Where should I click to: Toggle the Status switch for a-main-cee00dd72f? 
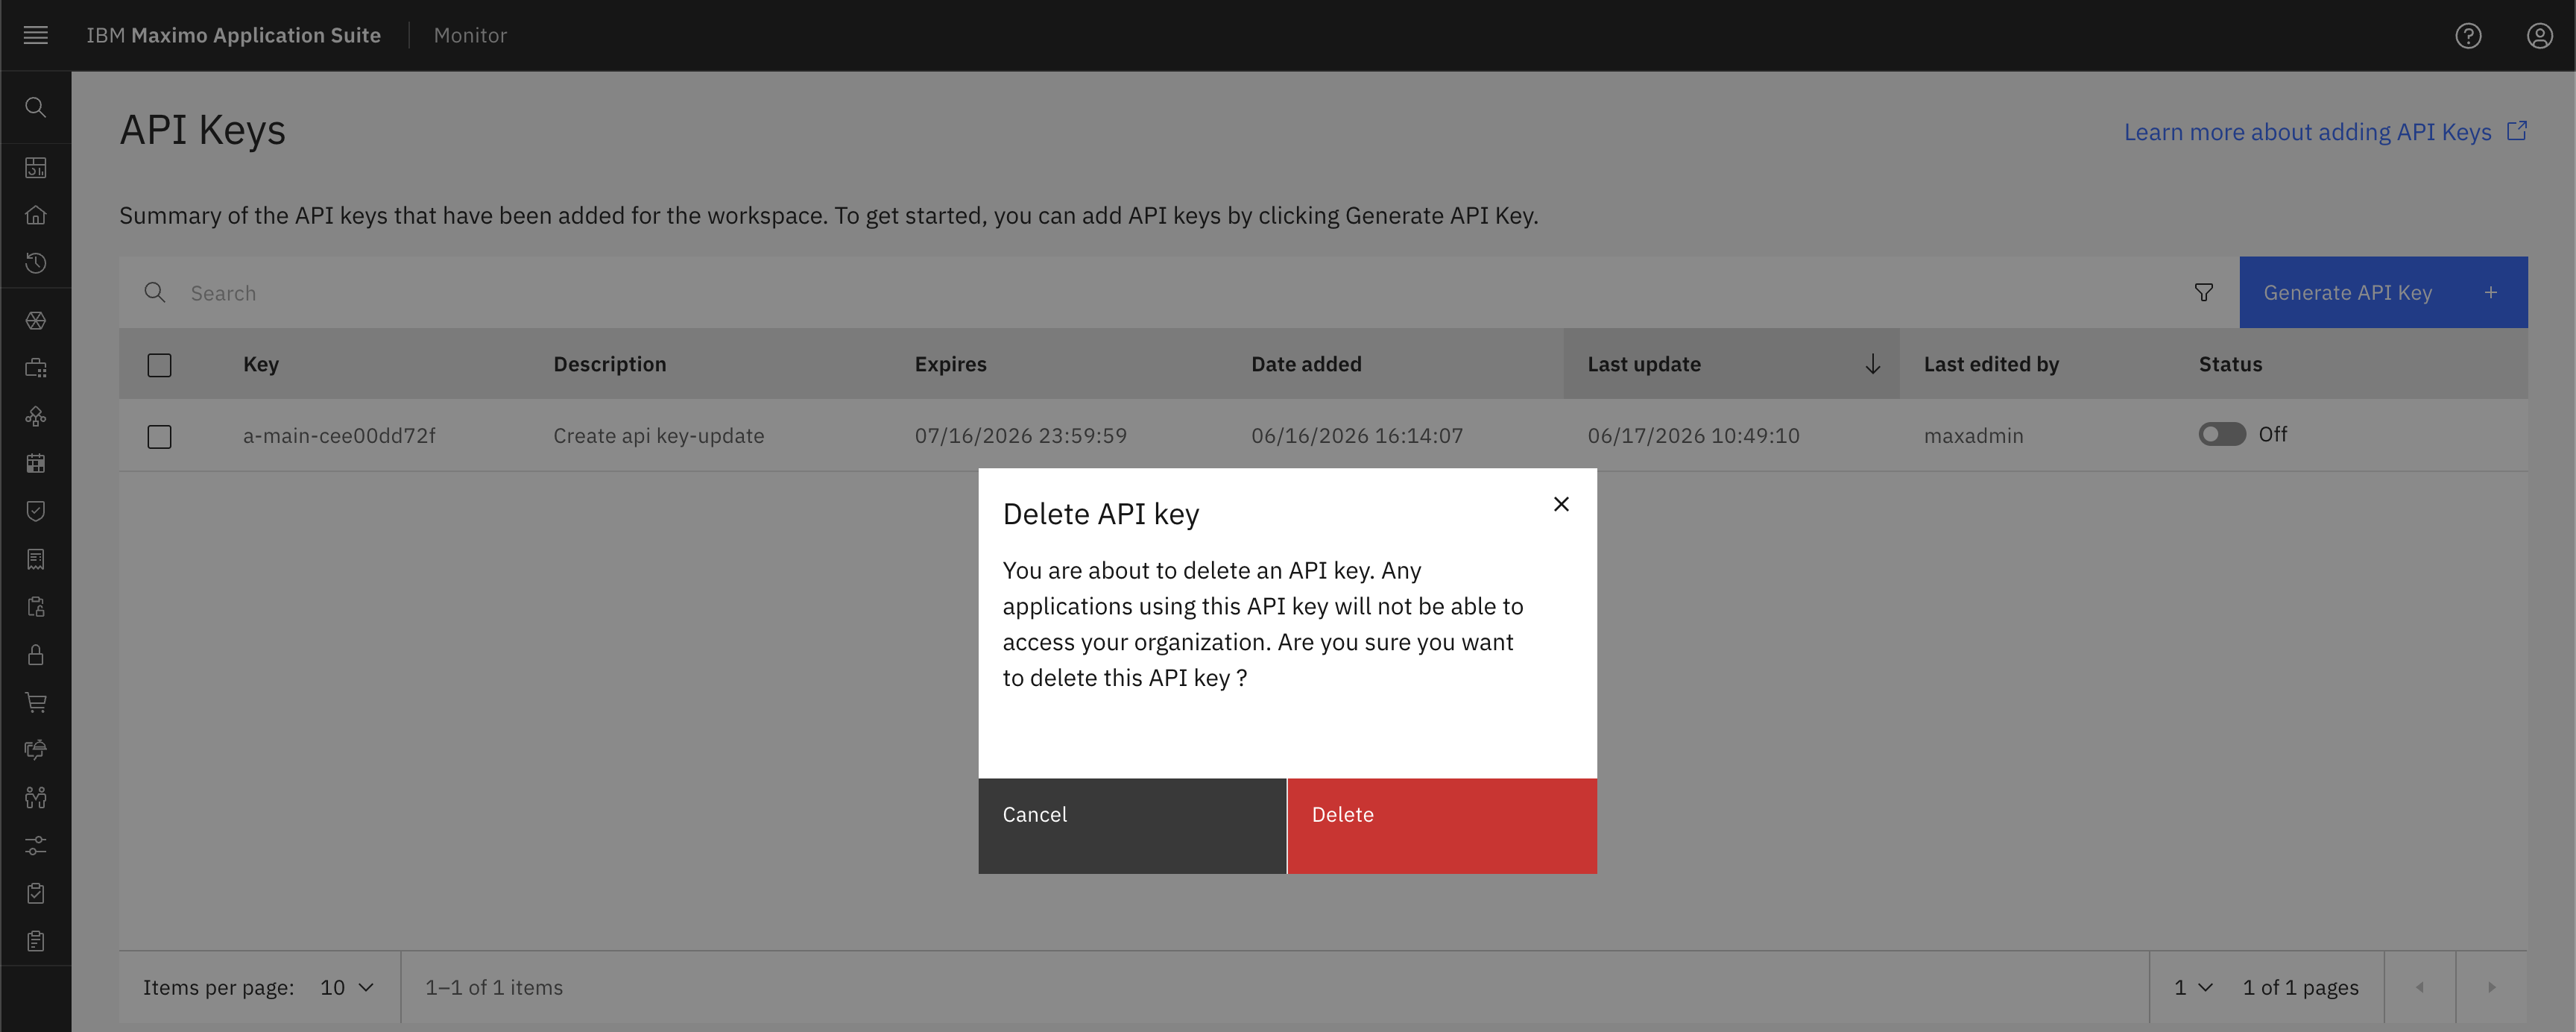coord(2222,434)
